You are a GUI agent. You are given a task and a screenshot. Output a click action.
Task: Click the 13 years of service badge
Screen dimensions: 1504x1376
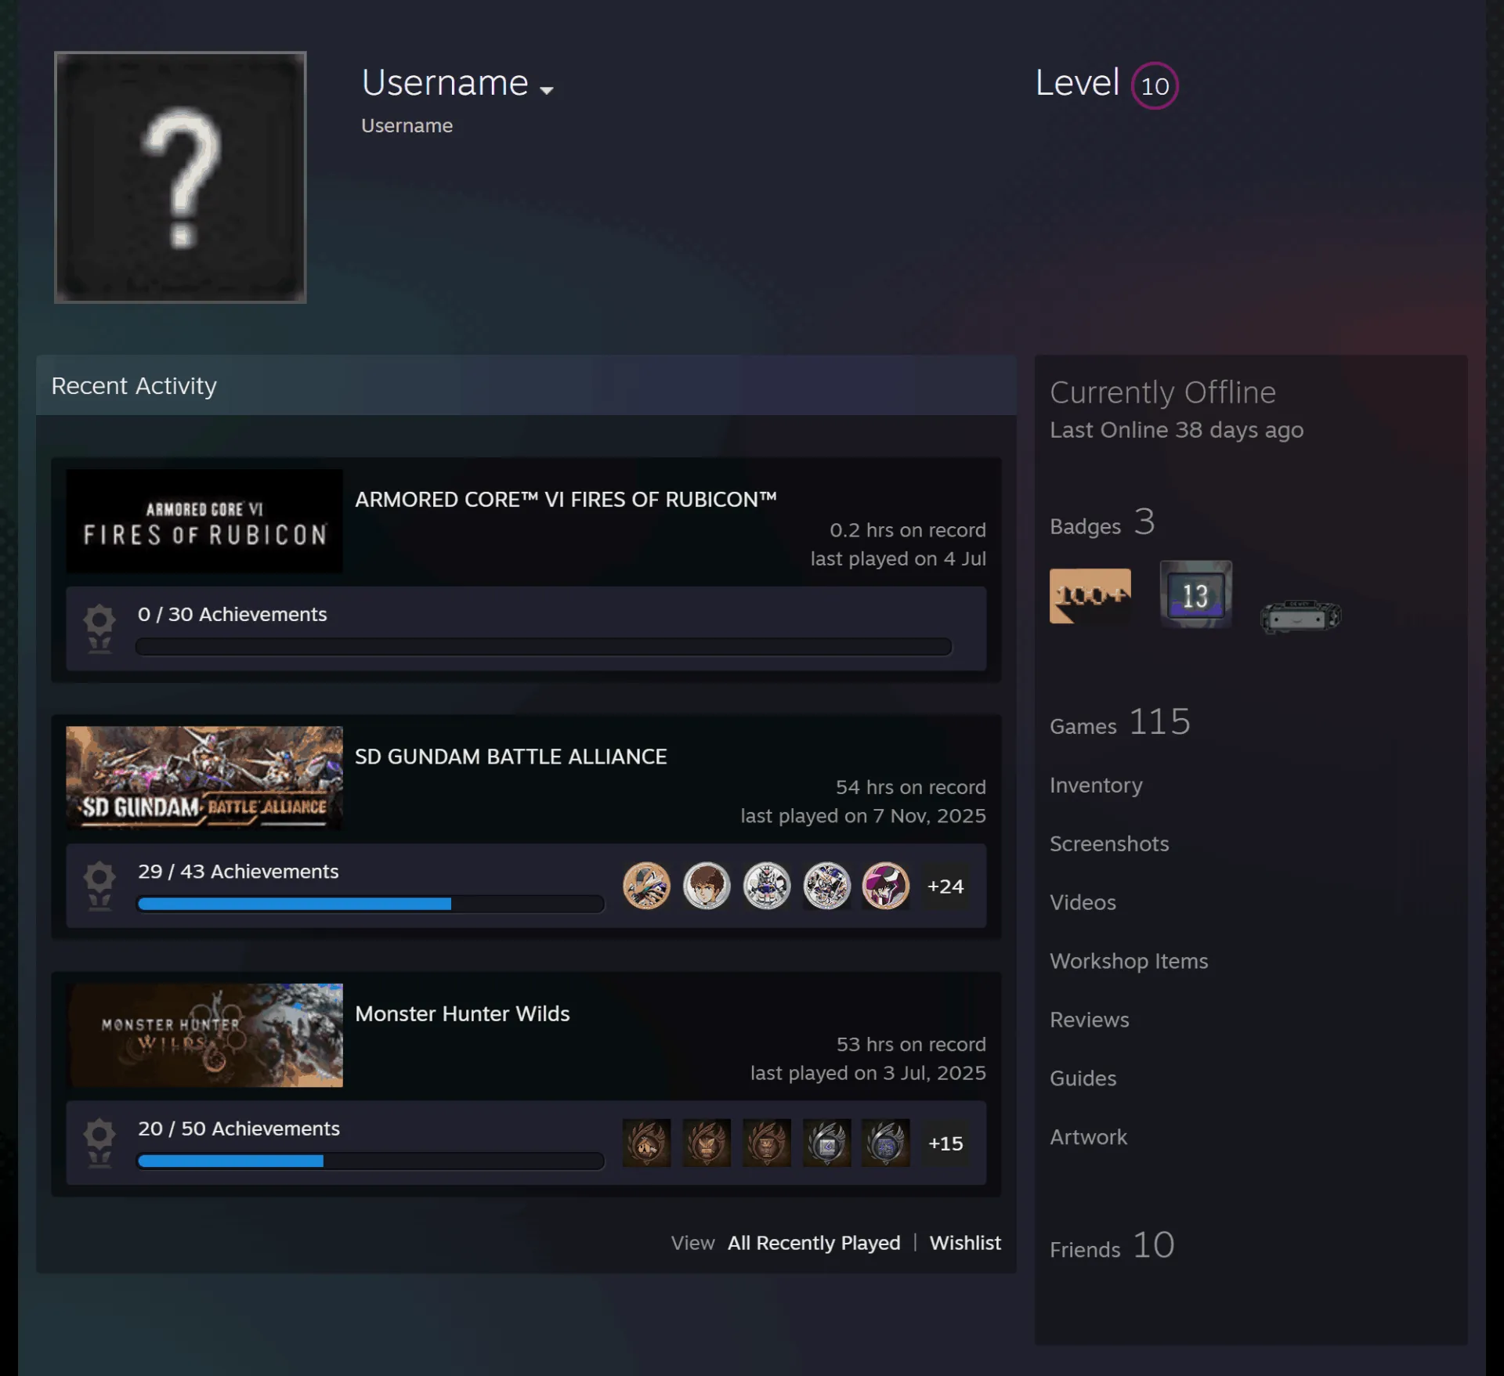click(x=1195, y=594)
